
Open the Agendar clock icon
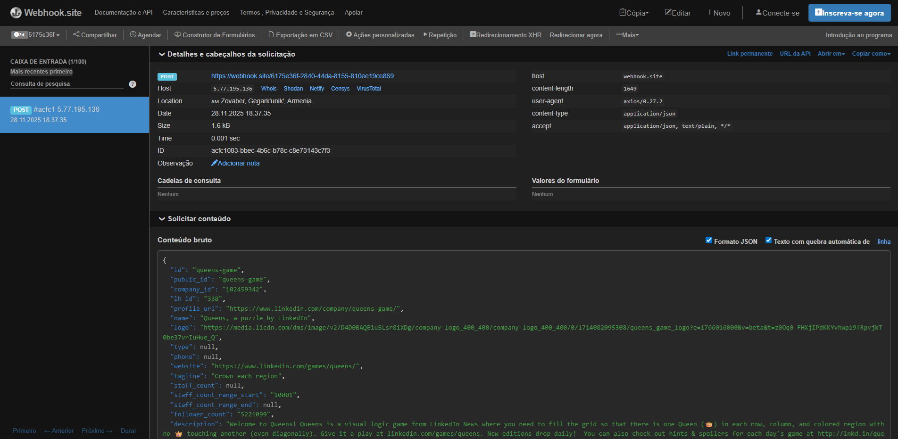coord(133,35)
